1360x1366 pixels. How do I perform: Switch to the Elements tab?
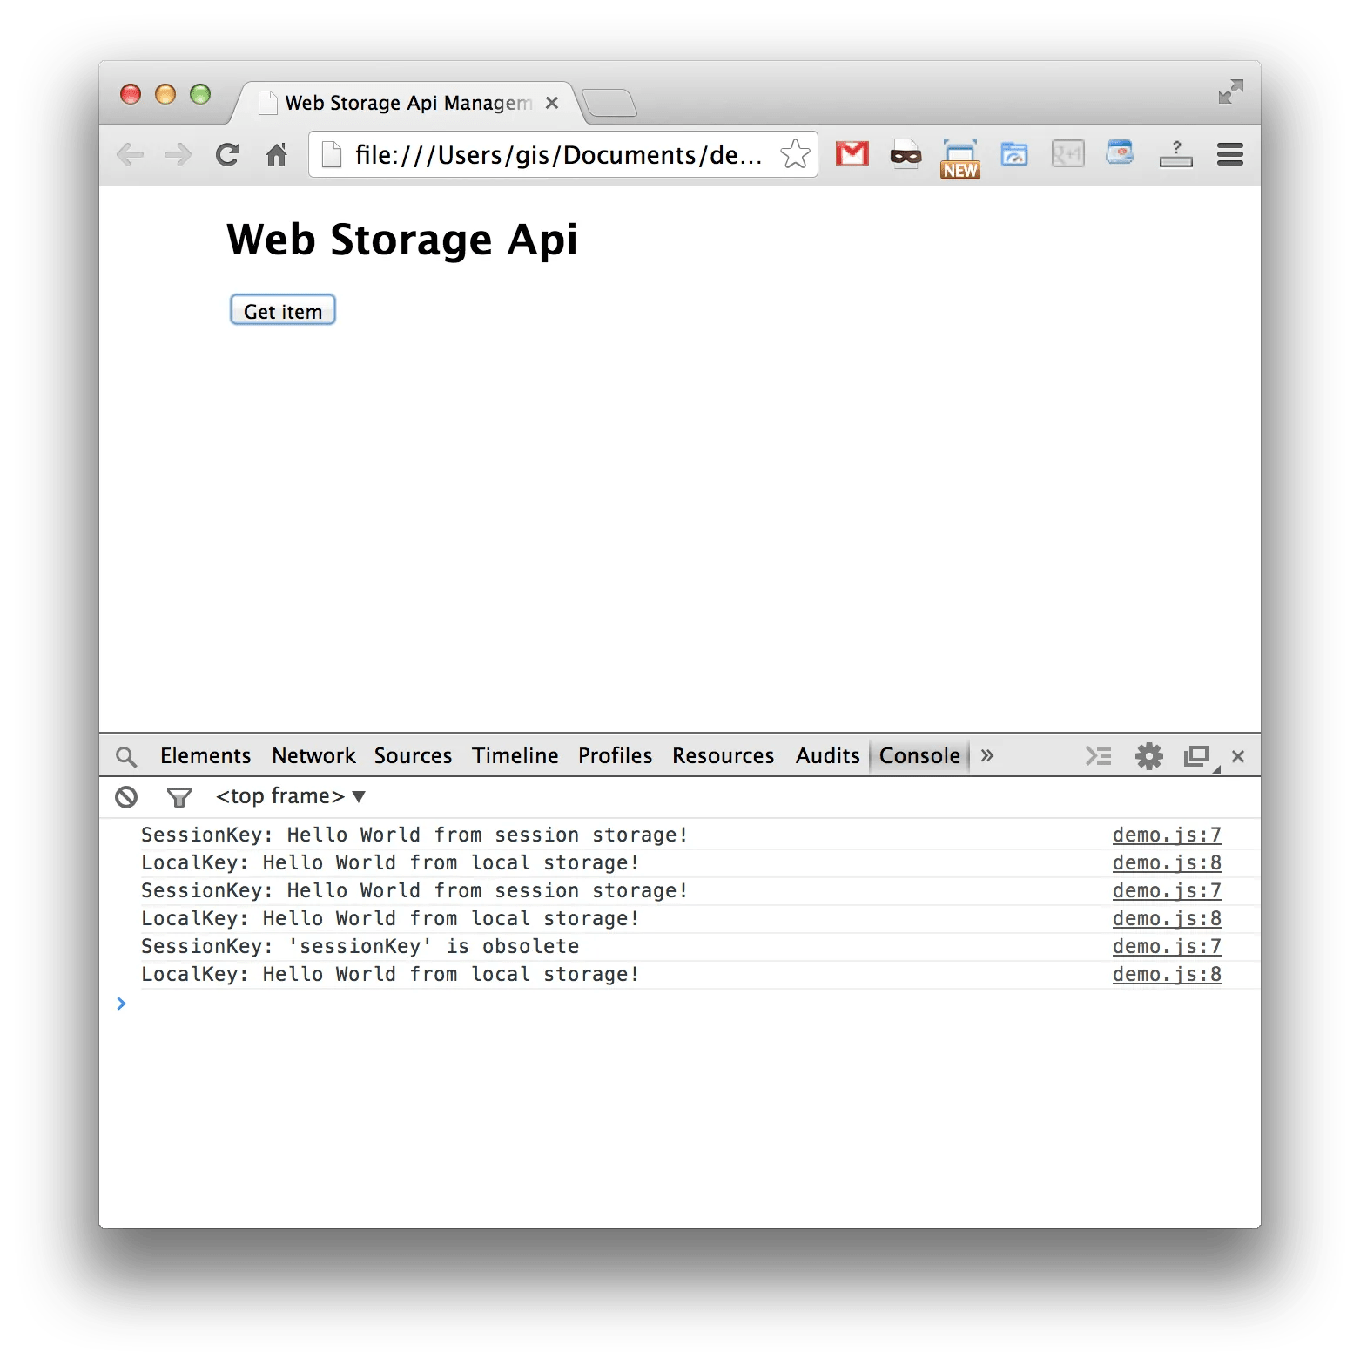205,755
